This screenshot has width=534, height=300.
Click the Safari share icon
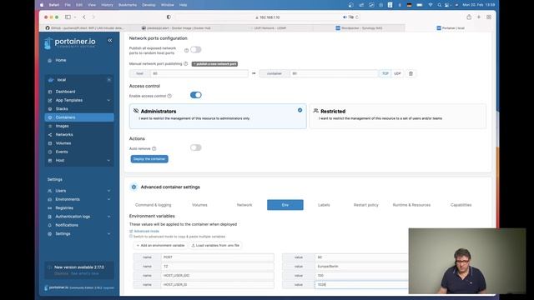pyautogui.click(x=469, y=17)
